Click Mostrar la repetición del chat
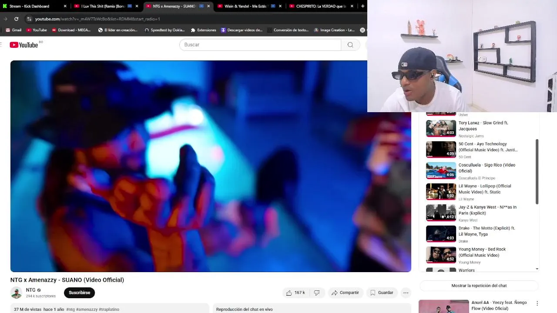Image resolution: width=557 pixels, height=313 pixels. coord(479,286)
